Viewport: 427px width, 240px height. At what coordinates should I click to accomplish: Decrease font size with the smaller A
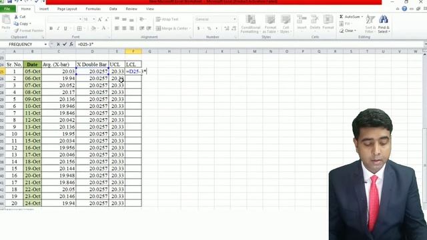pyautogui.click(x=107, y=19)
